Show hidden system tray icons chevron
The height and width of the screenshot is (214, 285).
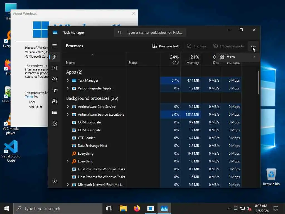(229, 208)
